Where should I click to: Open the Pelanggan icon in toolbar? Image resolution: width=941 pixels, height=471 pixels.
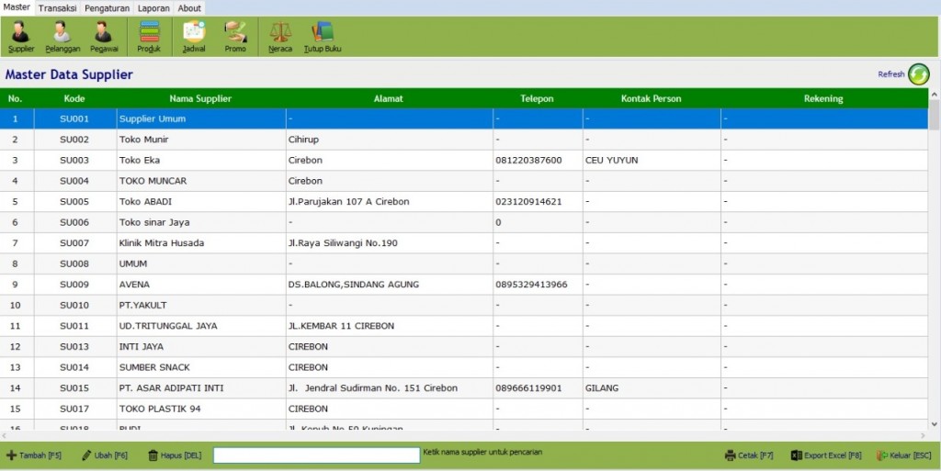coord(62,37)
